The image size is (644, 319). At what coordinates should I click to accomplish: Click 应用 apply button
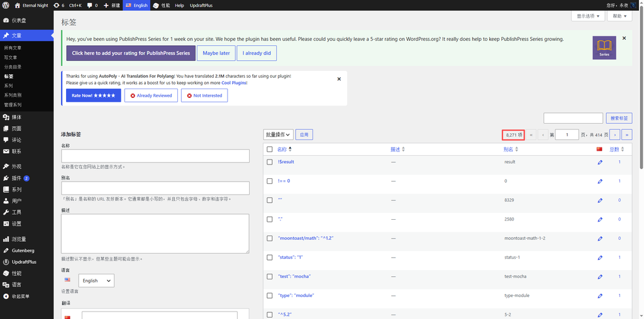[x=304, y=134]
